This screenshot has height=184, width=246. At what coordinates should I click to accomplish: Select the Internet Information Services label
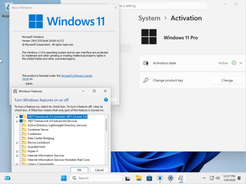click(46, 156)
